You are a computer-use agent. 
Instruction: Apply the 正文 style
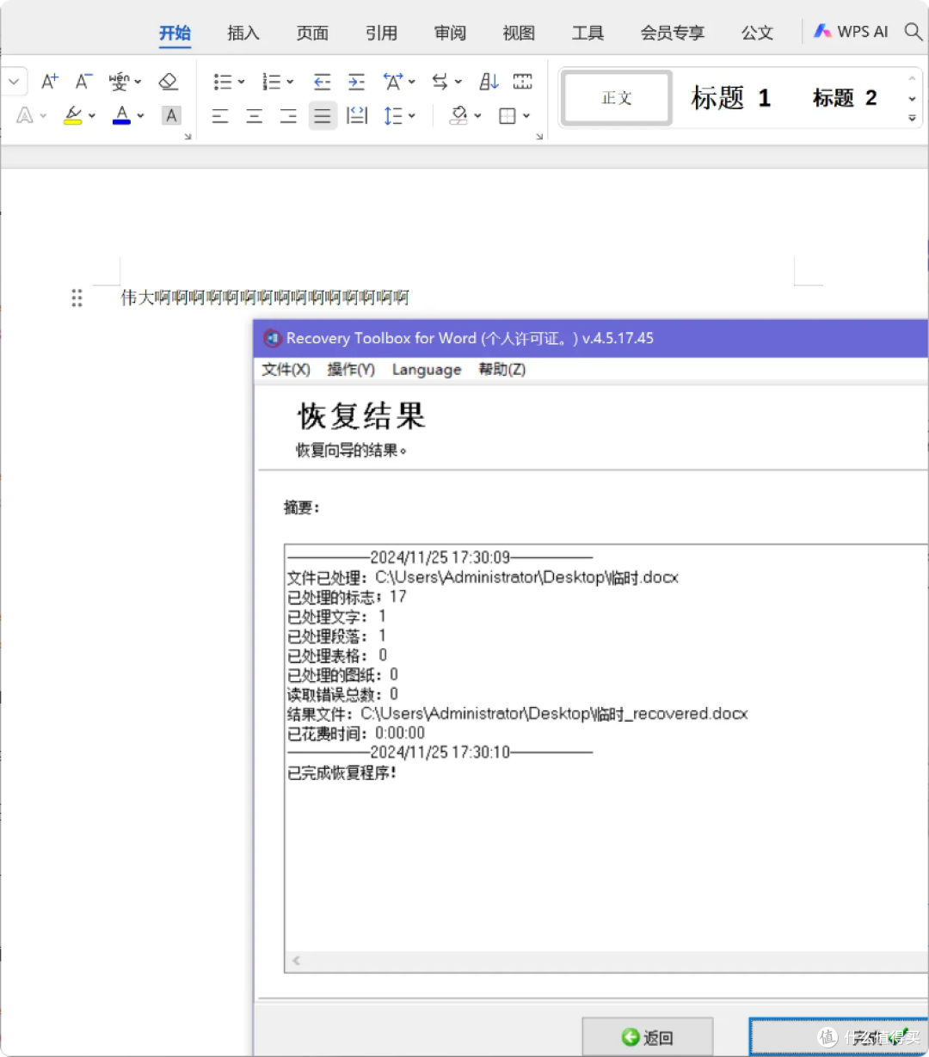[x=616, y=98]
